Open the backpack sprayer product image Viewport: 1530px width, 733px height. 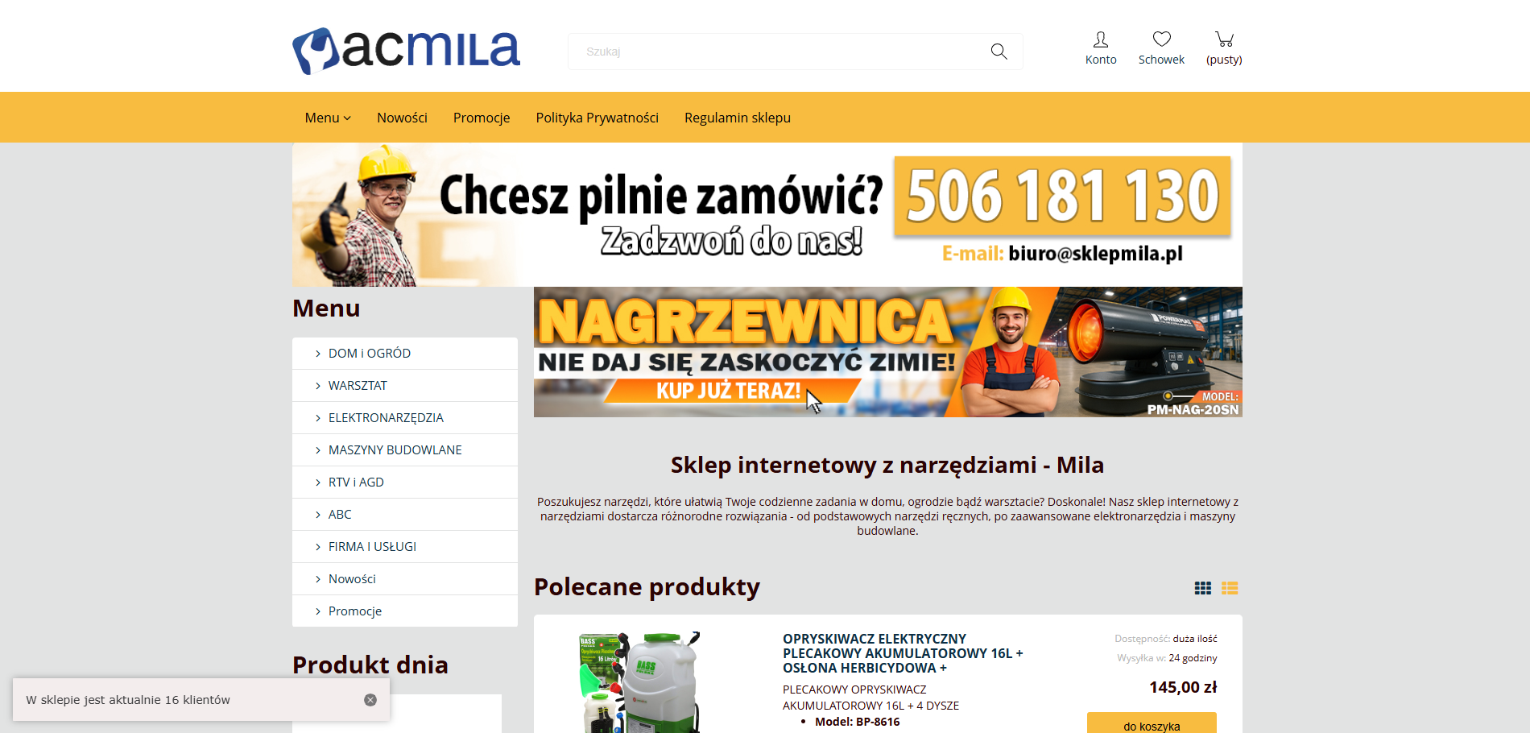point(640,682)
